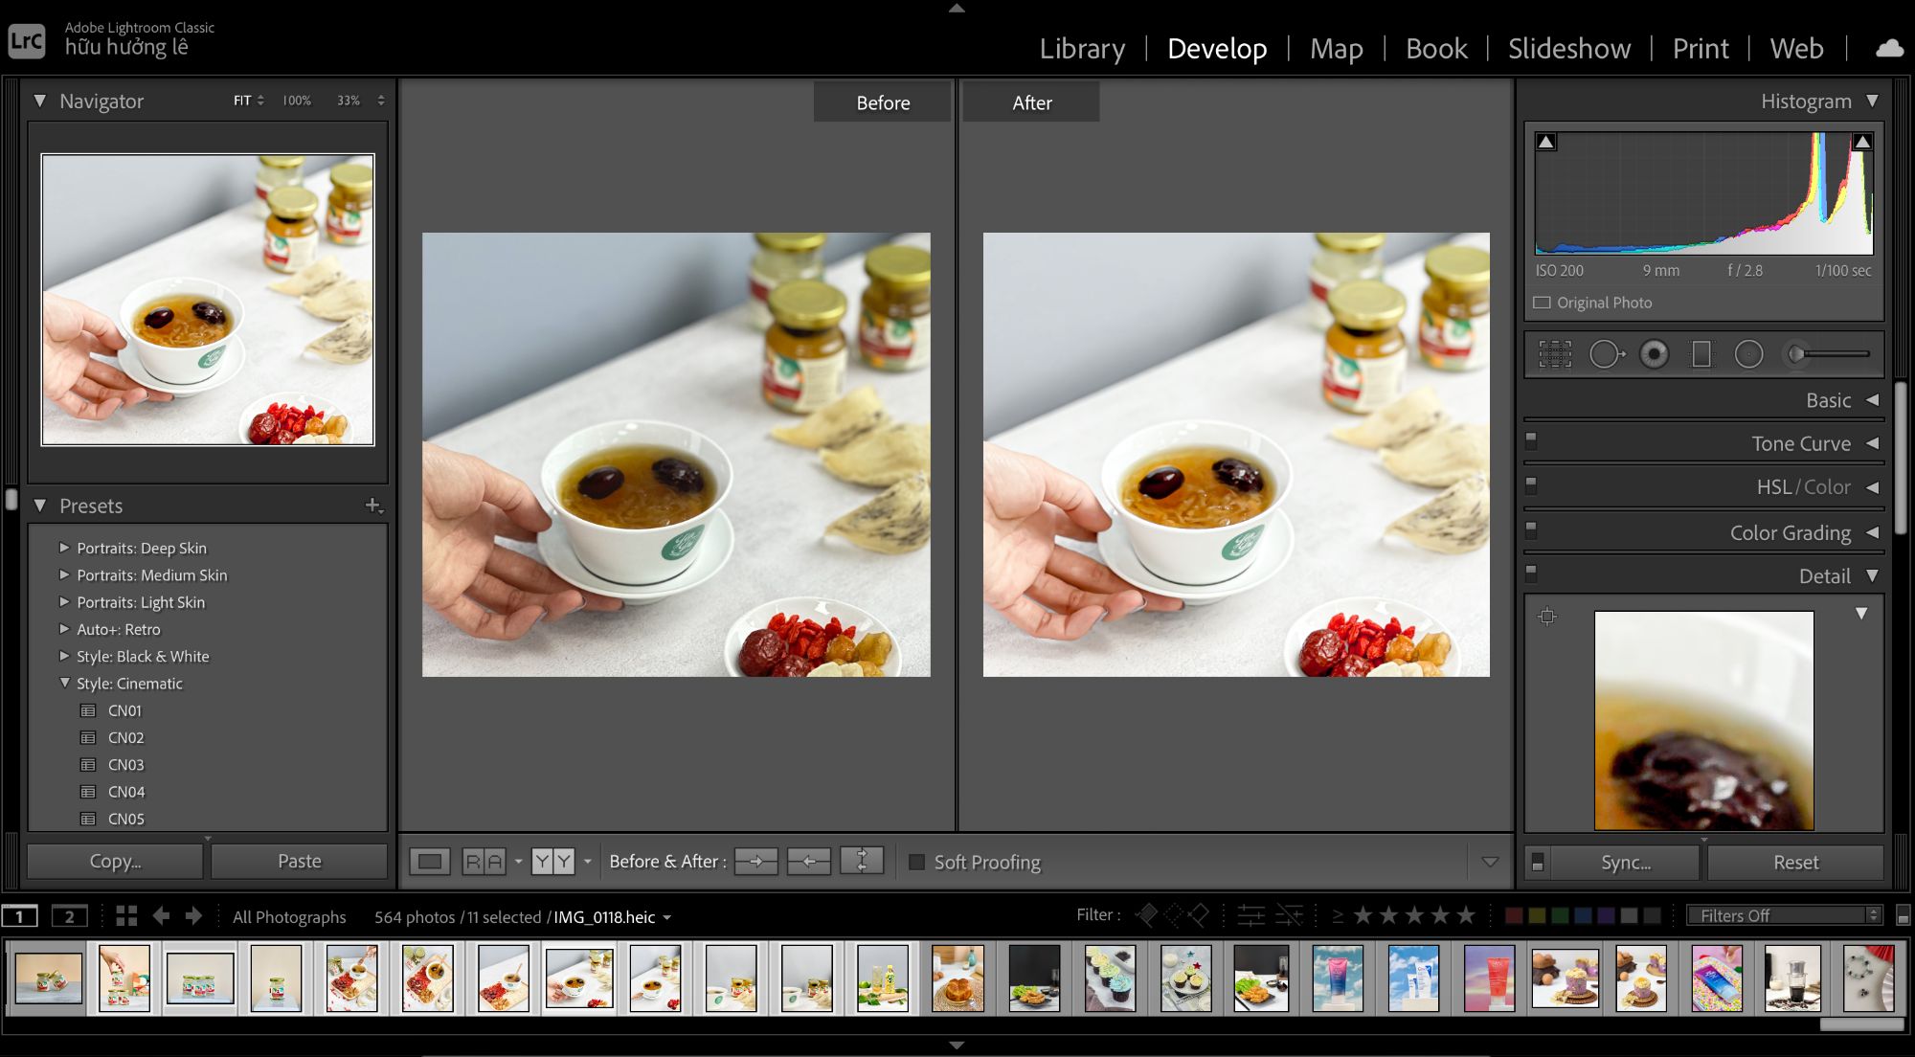Go back with the left arrow icon
Viewport: 1915px width, 1057px height.
tap(161, 916)
